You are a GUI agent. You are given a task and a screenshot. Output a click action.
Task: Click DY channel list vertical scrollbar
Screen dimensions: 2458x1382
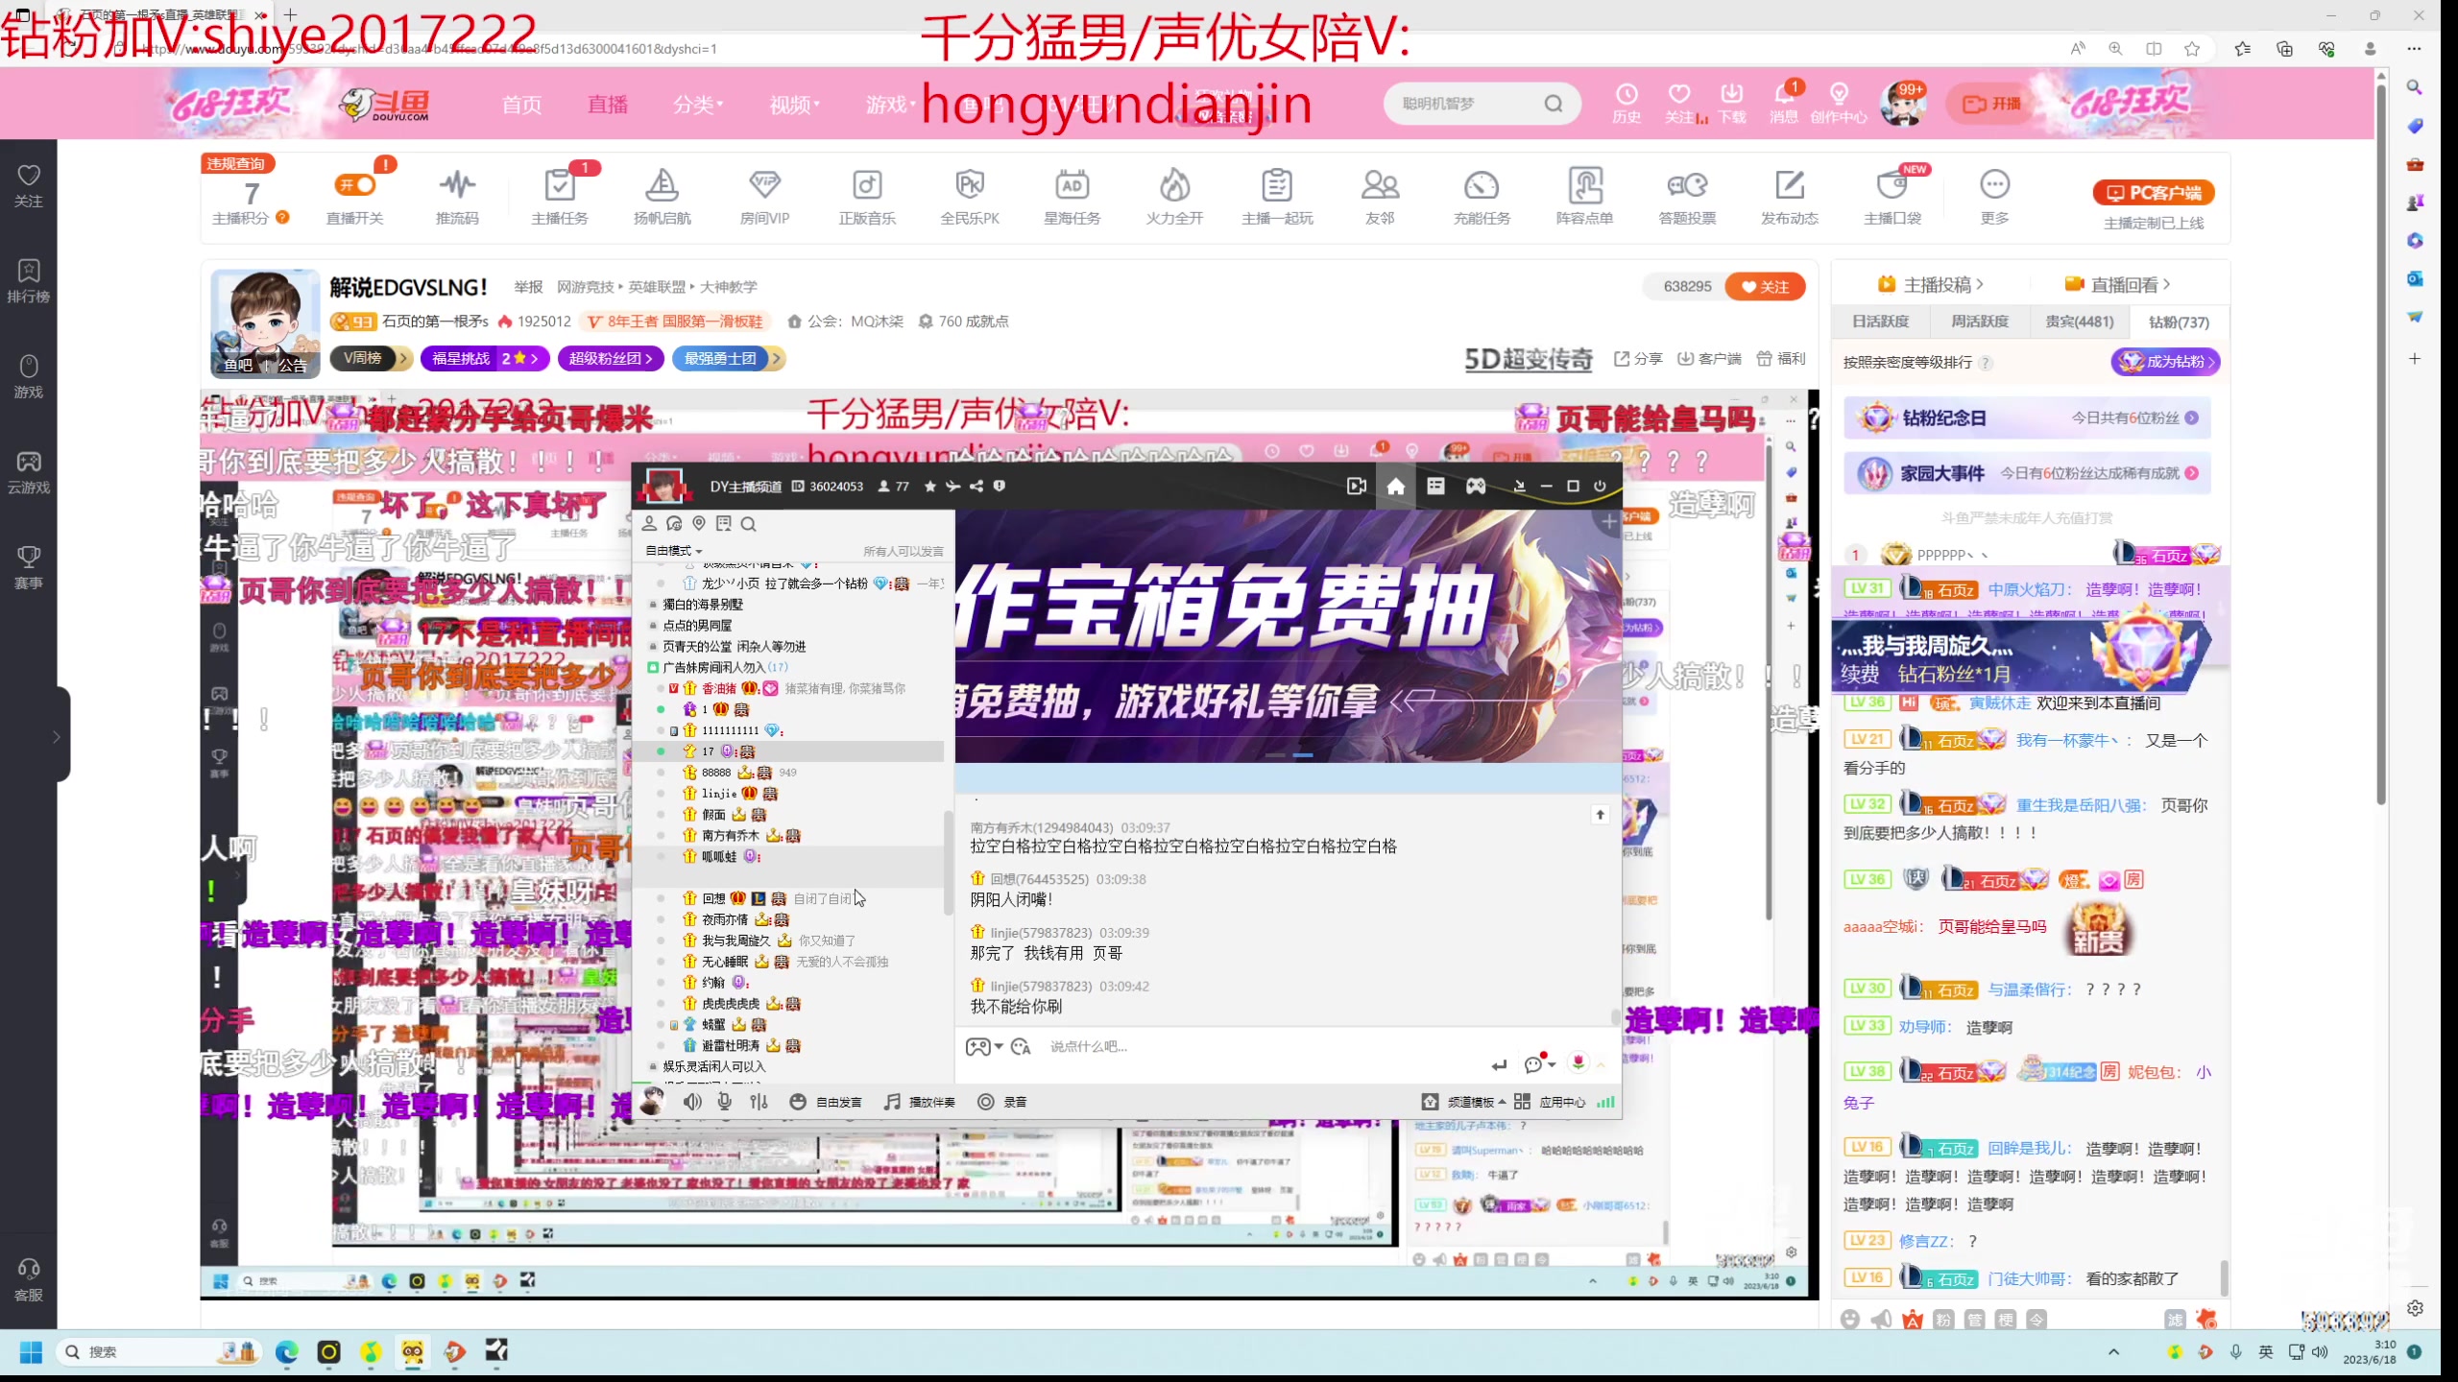949,861
